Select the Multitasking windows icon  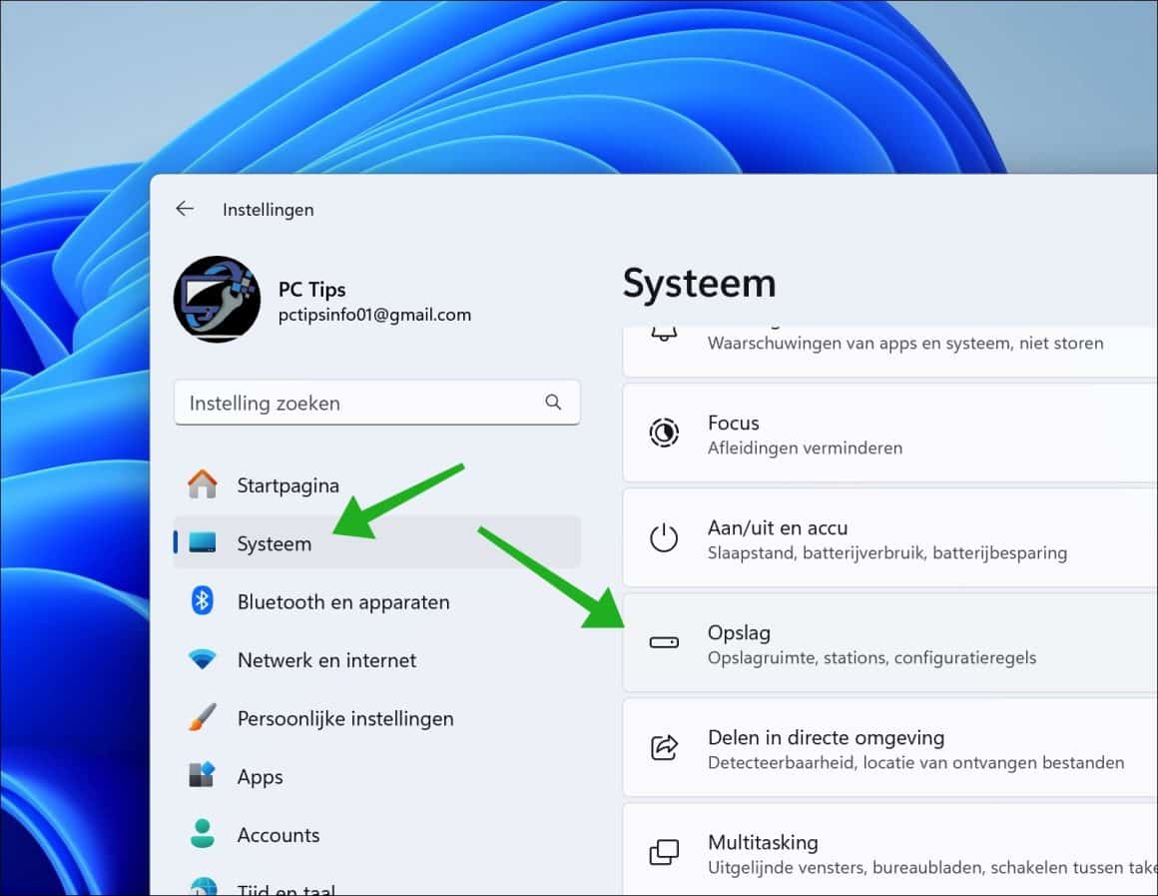click(x=664, y=851)
